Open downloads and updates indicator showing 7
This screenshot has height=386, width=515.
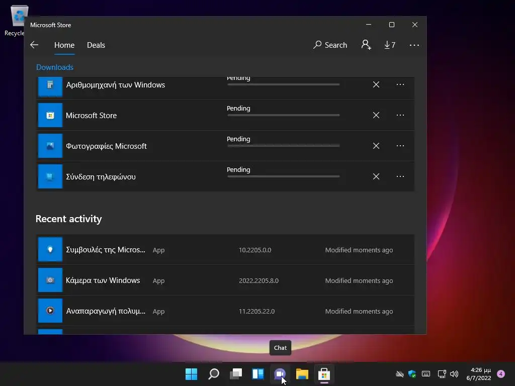(390, 45)
